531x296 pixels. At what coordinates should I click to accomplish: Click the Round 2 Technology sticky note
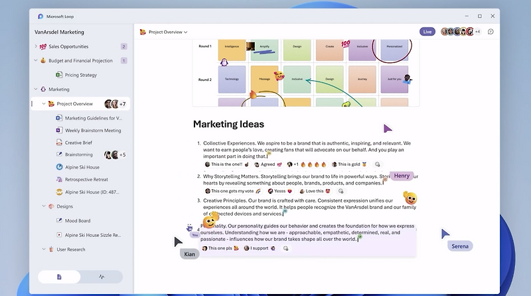coord(232,79)
